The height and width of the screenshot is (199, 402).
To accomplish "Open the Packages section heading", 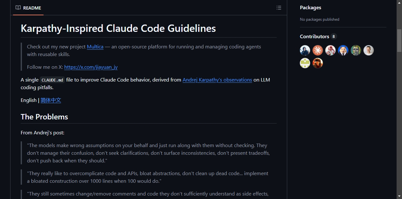I will click(310, 7).
